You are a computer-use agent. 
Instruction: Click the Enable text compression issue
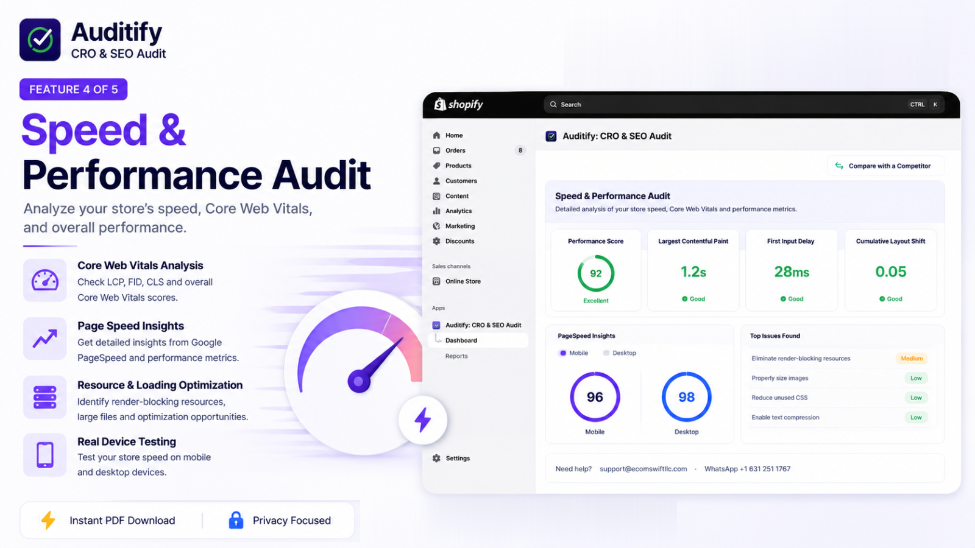click(x=785, y=418)
